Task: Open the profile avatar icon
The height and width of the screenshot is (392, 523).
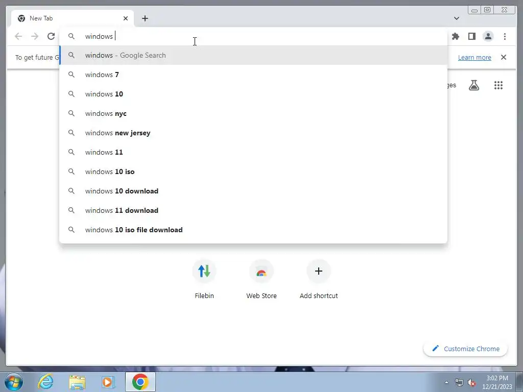Action: pos(488,36)
